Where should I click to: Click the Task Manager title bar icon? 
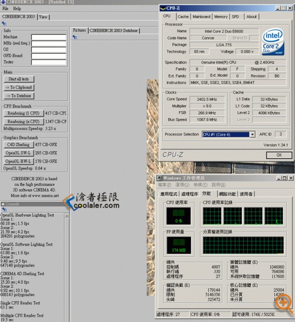pos(159,178)
